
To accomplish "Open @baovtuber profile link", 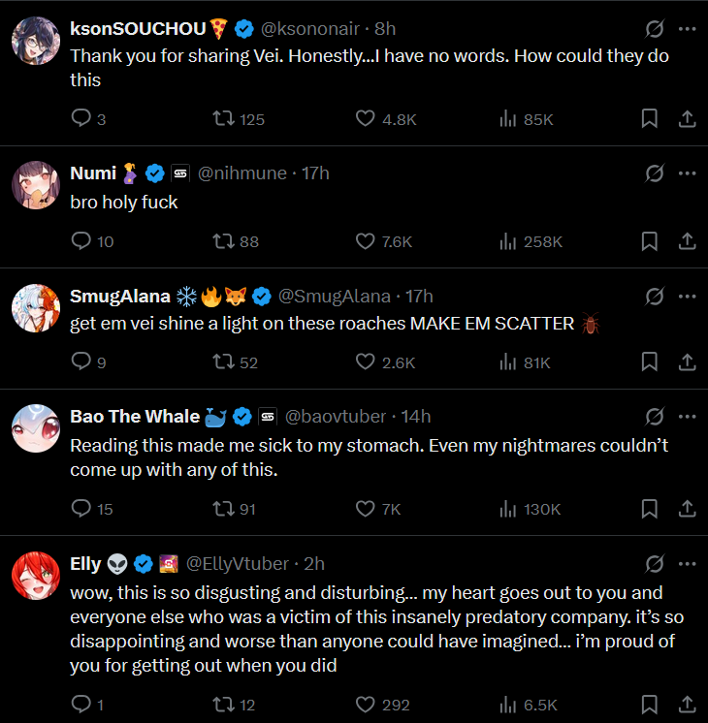I will tap(335, 417).
